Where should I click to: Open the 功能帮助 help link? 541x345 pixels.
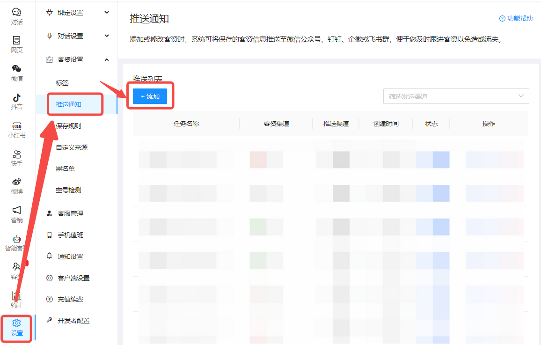516,18
